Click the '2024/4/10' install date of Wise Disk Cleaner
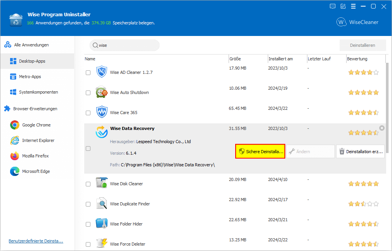 pyautogui.click(x=278, y=179)
